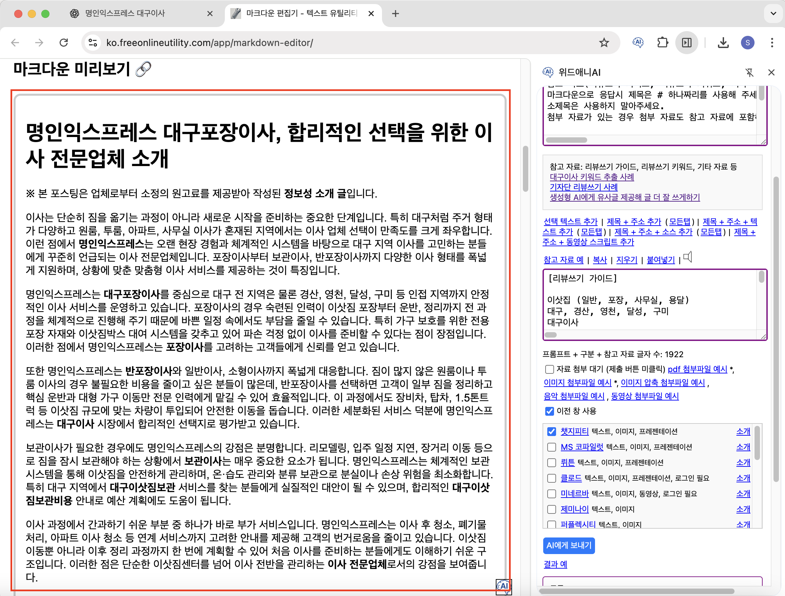Open a new browser tab
Image resolution: width=785 pixels, height=596 pixels.
395,14
